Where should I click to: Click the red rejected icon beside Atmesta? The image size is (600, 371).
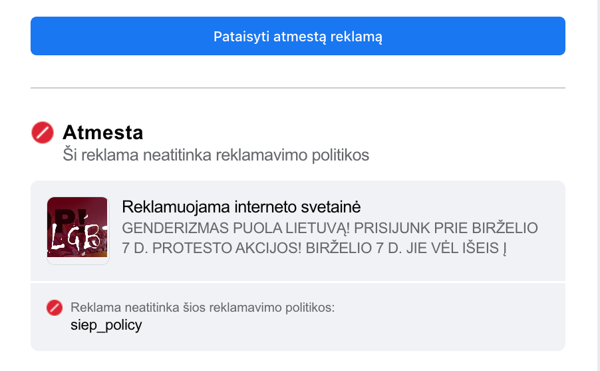tap(42, 133)
